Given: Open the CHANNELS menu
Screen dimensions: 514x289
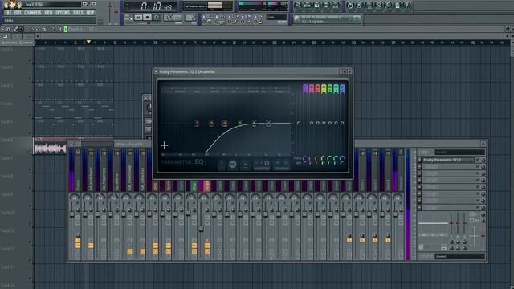Looking at the screenshot, I should [33, 13].
